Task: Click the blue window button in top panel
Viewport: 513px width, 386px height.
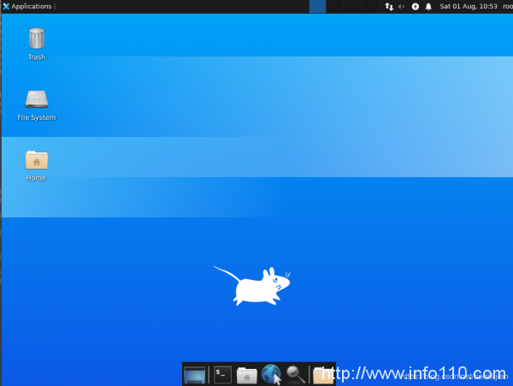Action: point(317,6)
